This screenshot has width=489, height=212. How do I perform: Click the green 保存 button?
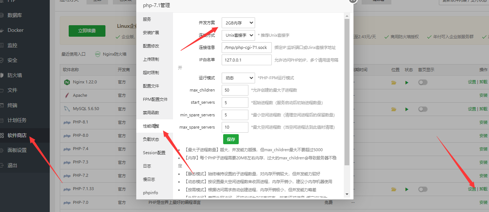pos(231,139)
